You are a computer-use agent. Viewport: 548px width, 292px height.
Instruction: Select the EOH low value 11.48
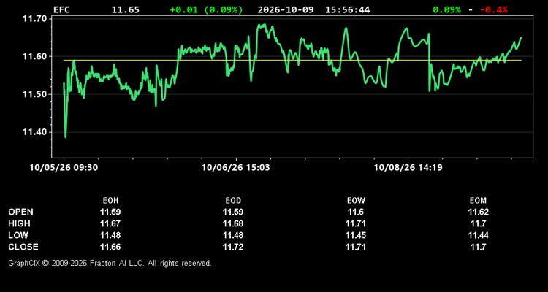(110, 235)
